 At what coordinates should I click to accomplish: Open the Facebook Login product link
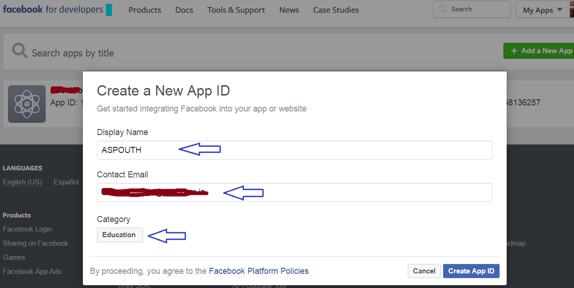tap(27, 229)
